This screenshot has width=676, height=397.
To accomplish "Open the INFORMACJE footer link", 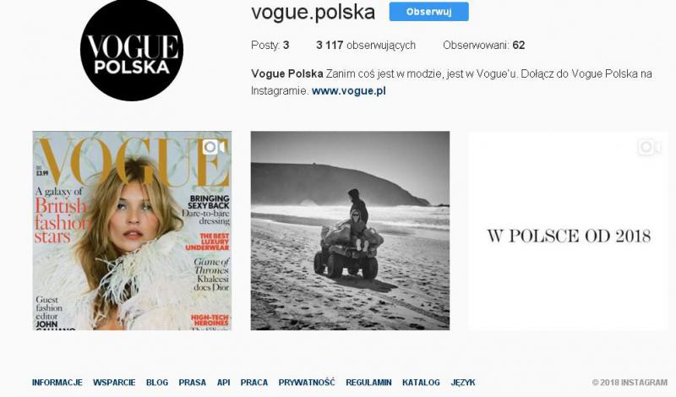I will coord(57,383).
